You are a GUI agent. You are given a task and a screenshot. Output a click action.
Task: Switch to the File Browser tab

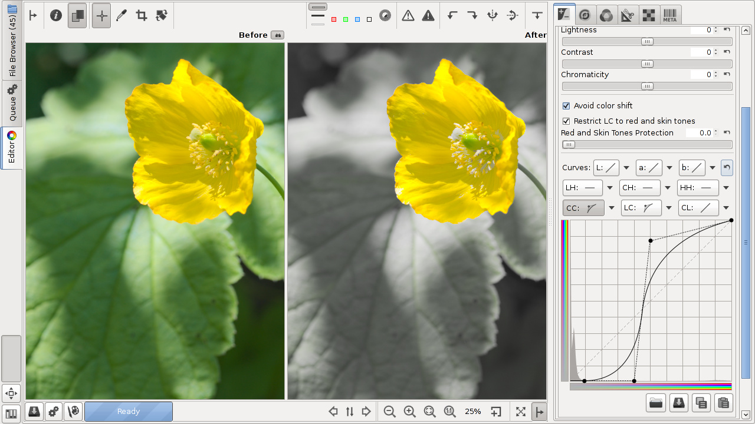pos(12,40)
